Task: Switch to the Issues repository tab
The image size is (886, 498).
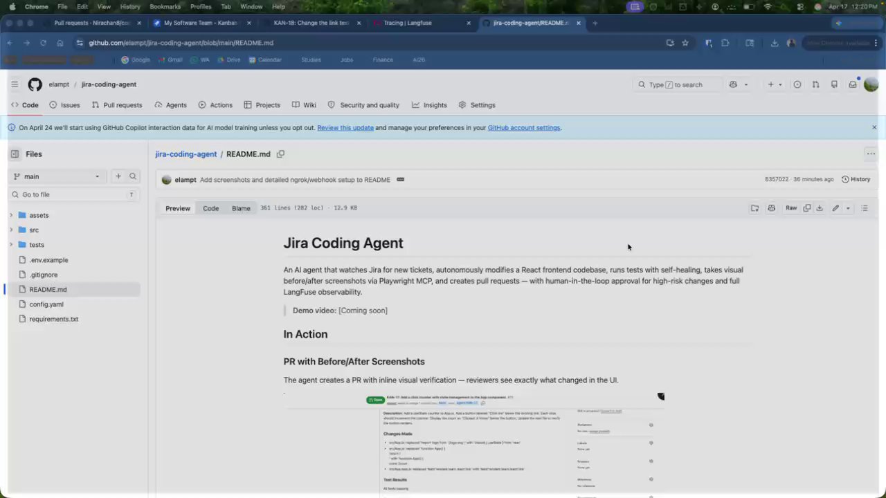Action: (x=64, y=105)
